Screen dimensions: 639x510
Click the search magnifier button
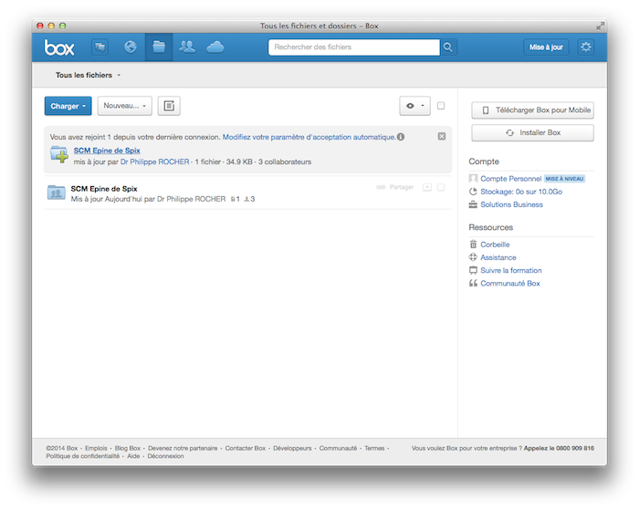pos(448,47)
